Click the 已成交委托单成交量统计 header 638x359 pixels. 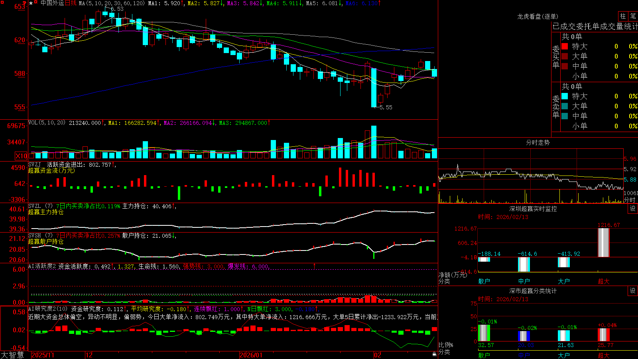(595, 26)
